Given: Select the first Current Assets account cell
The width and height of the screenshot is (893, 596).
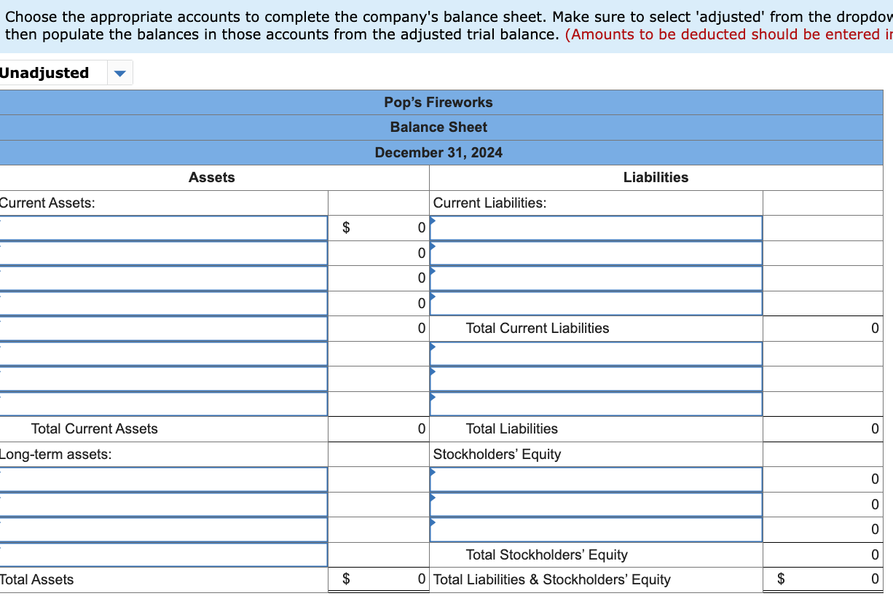Looking at the screenshot, I should pos(164,227).
